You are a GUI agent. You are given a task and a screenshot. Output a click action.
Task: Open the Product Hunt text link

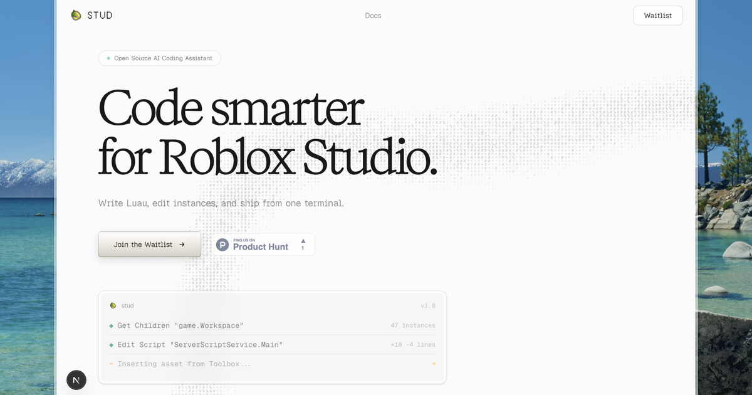[x=261, y=247]
